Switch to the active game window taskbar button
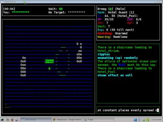This screenshot has width=163, height=122. click(36, 120)
